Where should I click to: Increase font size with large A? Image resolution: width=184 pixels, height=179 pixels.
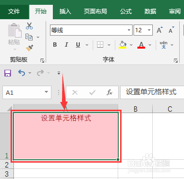click(159, 30)
